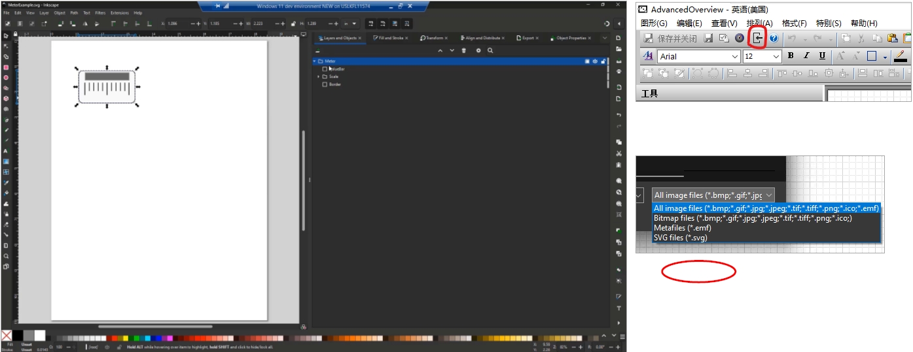Viewport: 913px width, 352px height.
Task: Open the Filters menu in Inkscape
Action: [x=100, y=12]
